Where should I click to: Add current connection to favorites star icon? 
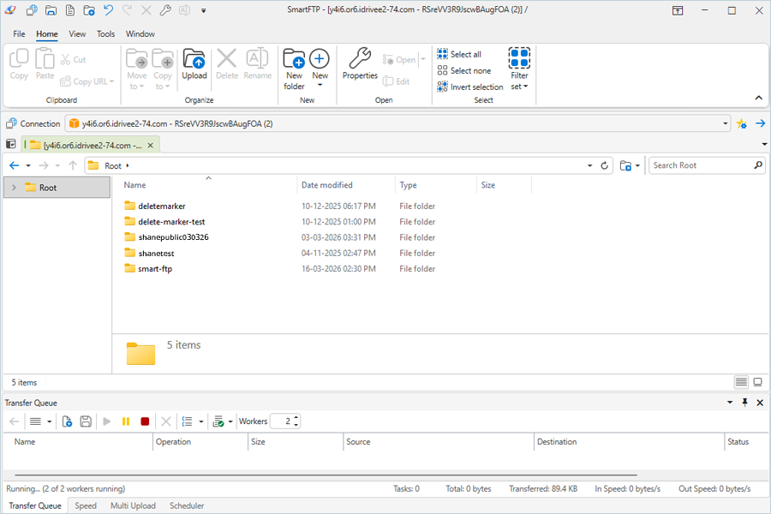(742, 123)
